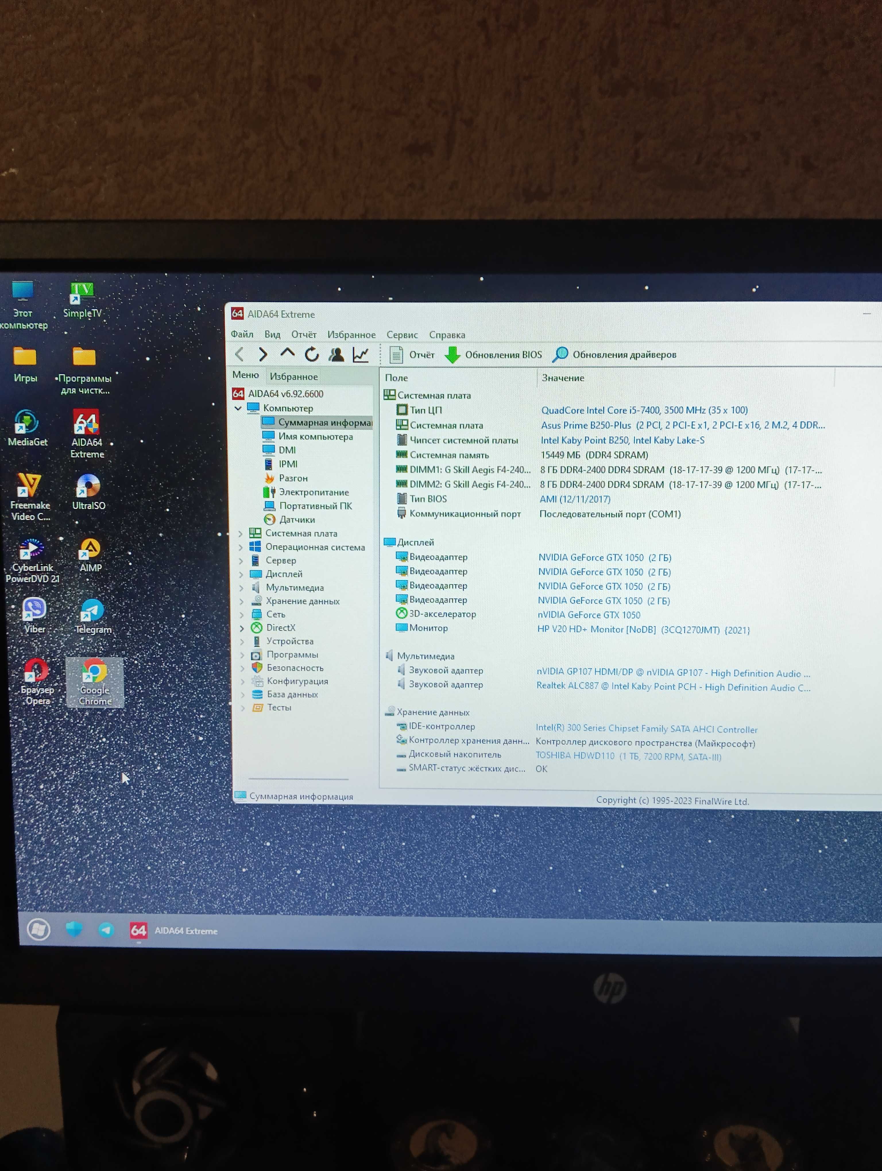Open the Вид menu
Viewport: 882px width, 1171px height.
[x=272, y=334]
